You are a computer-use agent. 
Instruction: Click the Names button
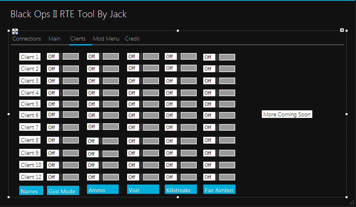[x=31, y=191]
